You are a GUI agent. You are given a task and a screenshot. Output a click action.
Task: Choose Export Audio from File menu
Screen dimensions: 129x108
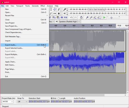(x=25, y=45)
